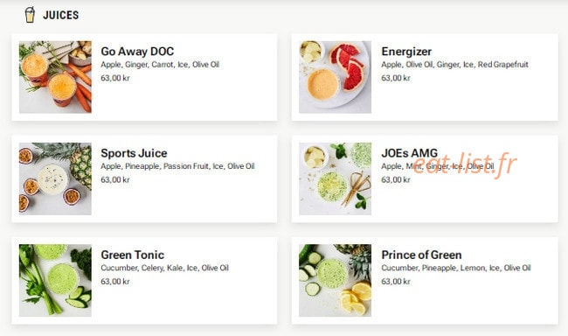
Task: Select the Green Tonic title
Action: pos(133,255)
